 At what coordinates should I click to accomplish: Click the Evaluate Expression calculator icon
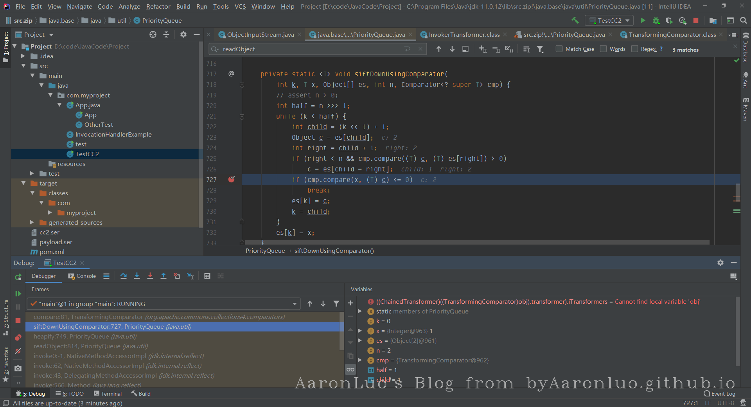coord(207,276)
